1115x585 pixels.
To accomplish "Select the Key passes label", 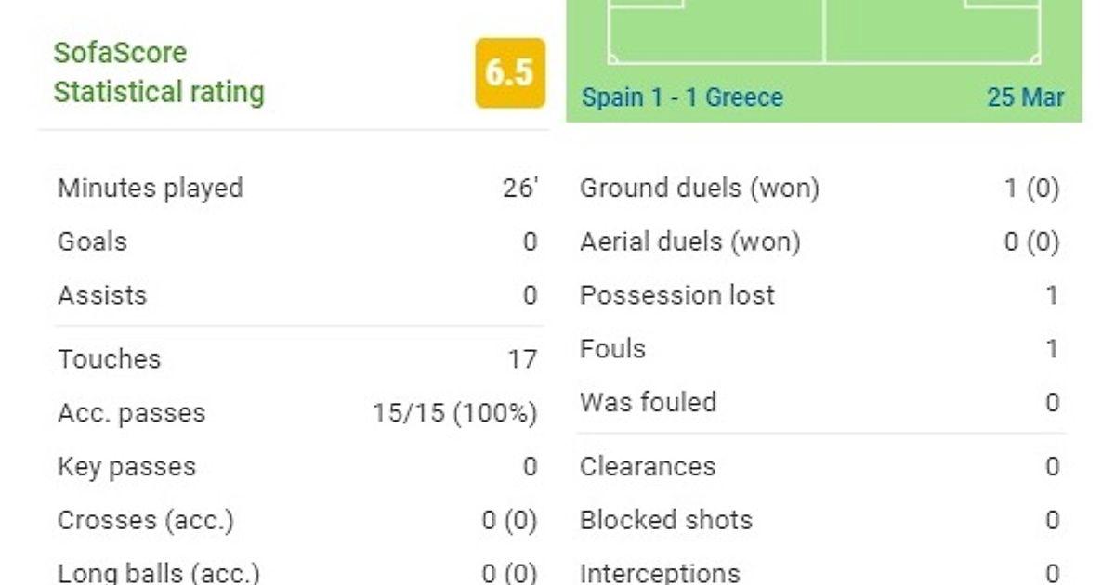I will pos(126,467).
